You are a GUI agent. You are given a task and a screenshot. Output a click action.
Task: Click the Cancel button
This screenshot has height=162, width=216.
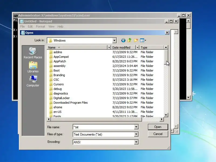[158, 134]
